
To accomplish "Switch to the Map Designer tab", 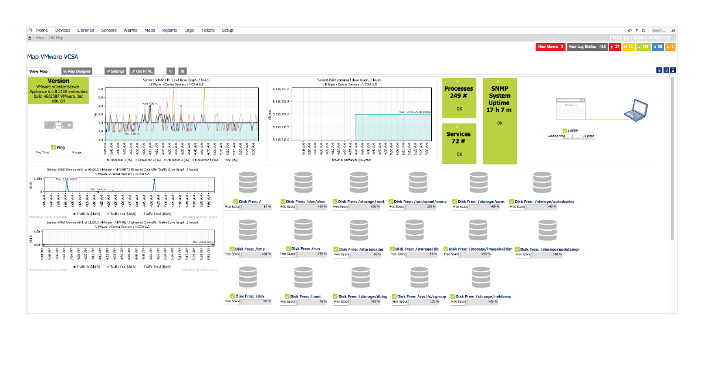I will [77, 71].
